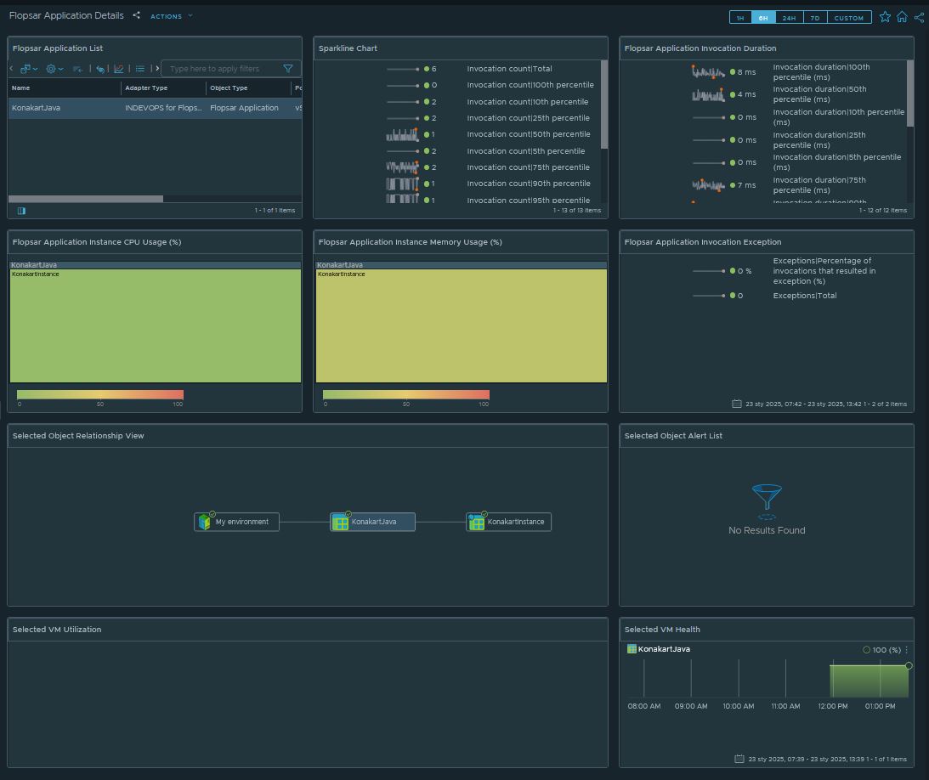Open the gear settings dropdown in Application List toolbar
929x780 pixels.
[x=54, y=69]
